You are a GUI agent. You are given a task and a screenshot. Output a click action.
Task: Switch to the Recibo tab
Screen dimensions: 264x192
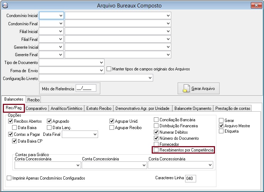tap(34, 100)
